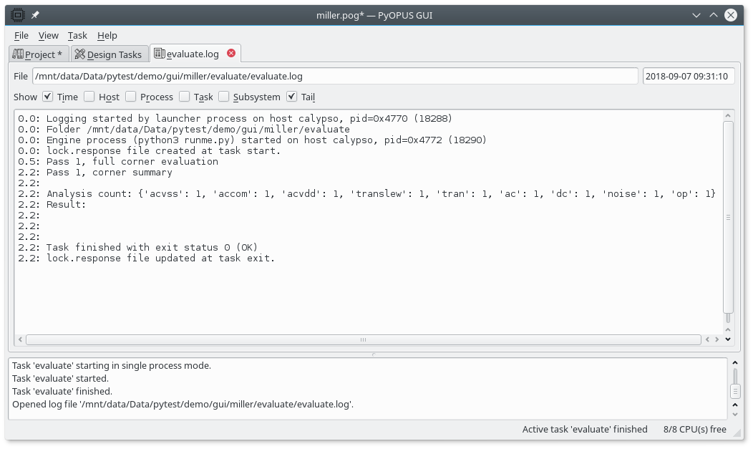Viewport: 753px width, 449px height.
Task: Enable the Process checkbox
Action: (131, 97)
